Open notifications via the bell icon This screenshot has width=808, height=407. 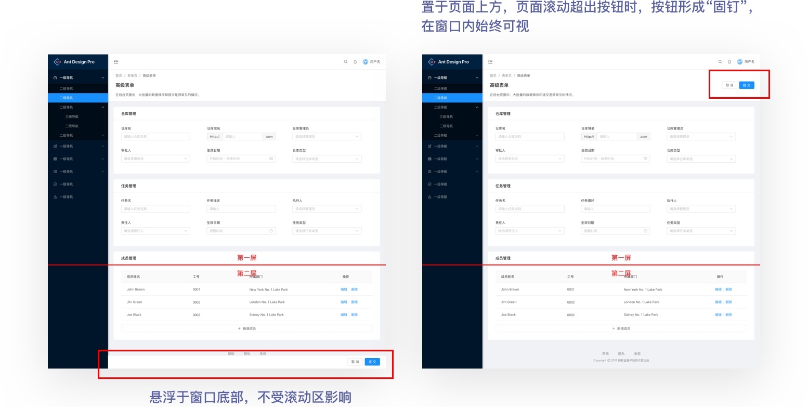pos(355,61)
